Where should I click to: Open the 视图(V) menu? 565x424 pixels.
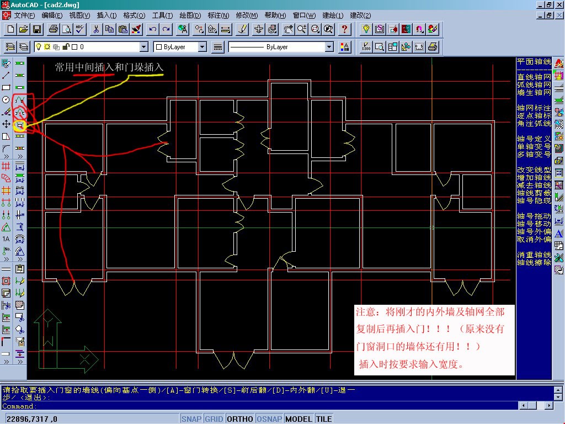tap(79, 15)
